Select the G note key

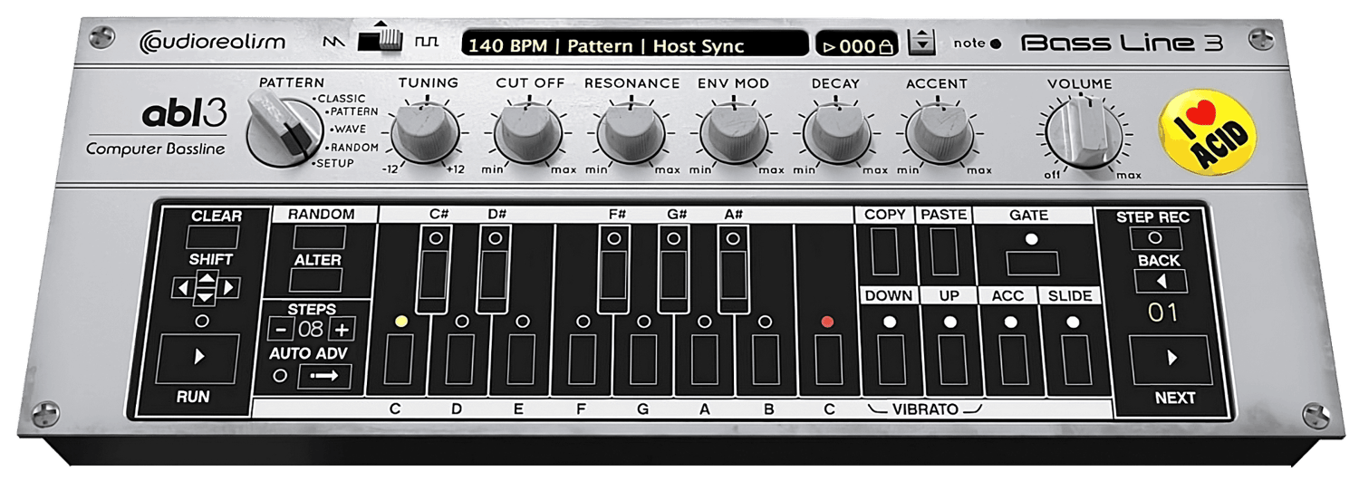pyautogui.click(x=643, y=358)
